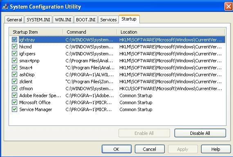Select the igfxpers row name
The height and width of the screenshot is (157, 233).
tap(27, 54)
